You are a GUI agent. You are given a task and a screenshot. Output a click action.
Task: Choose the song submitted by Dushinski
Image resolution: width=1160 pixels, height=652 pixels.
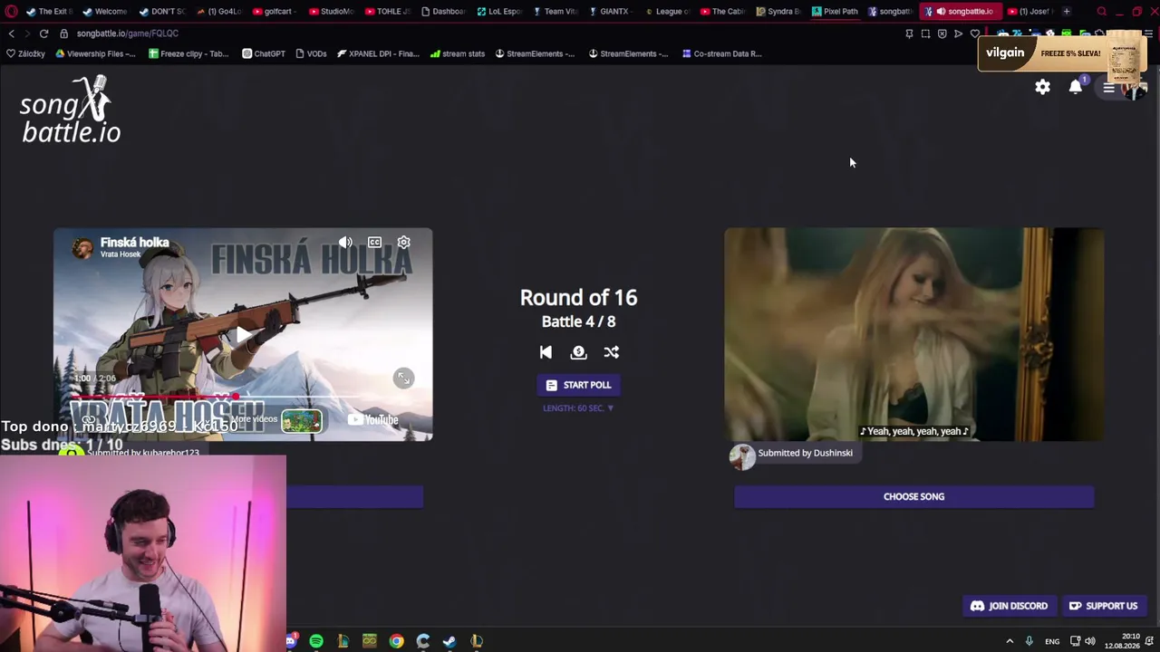pyautogui.click(x=913, y=496)
